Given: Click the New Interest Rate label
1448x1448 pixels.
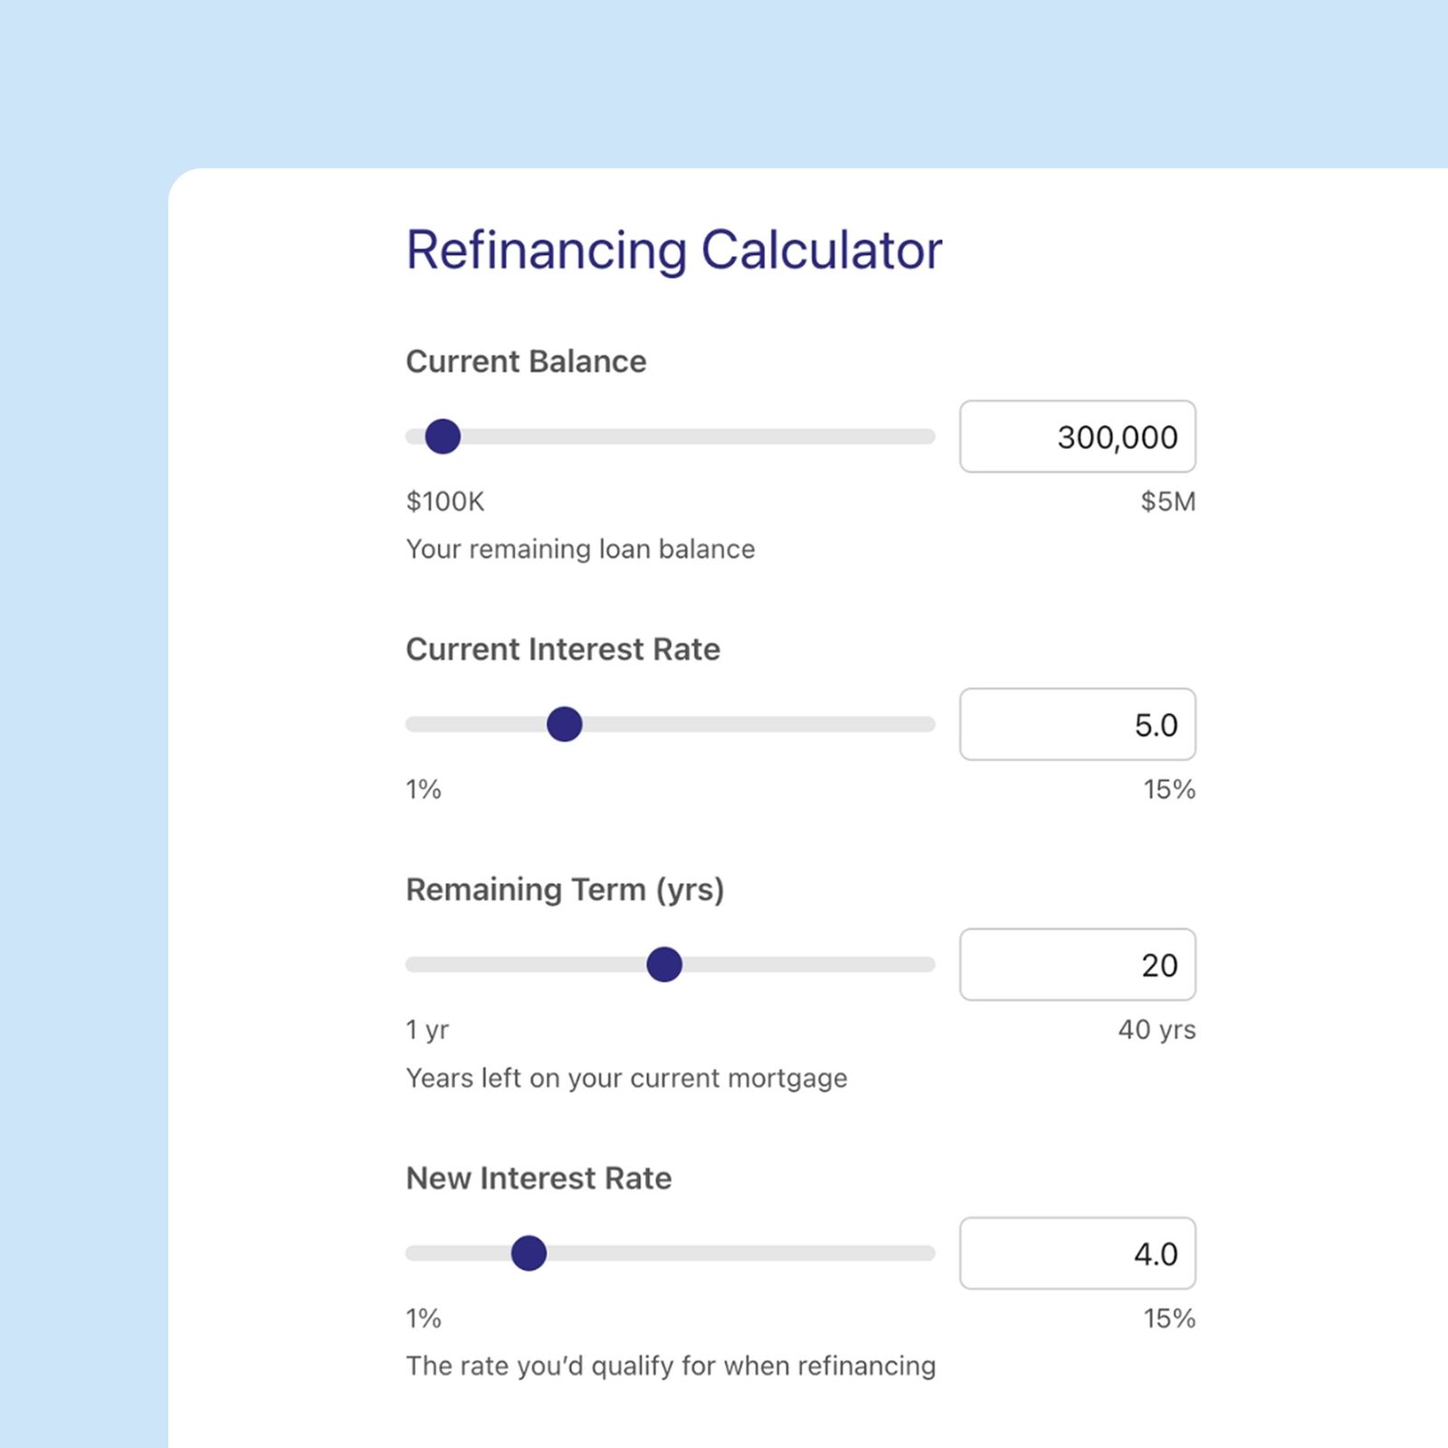Looking at the screenshot, I should click(538, 1178).
